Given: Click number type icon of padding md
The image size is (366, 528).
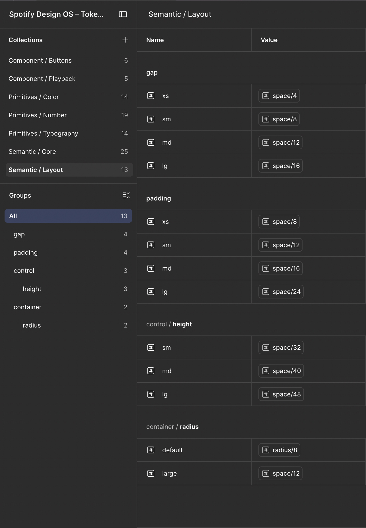Looking at the screenshot, I should [x=151, y=268].
